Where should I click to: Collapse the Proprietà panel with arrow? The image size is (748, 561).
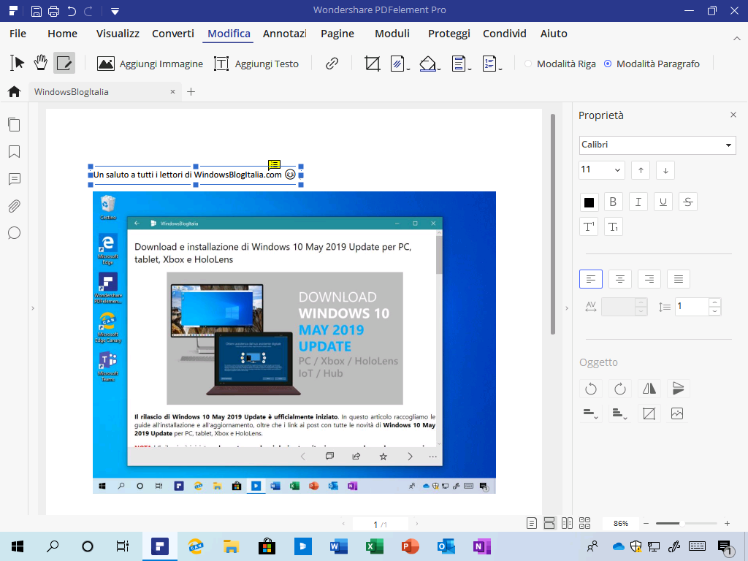567,308
